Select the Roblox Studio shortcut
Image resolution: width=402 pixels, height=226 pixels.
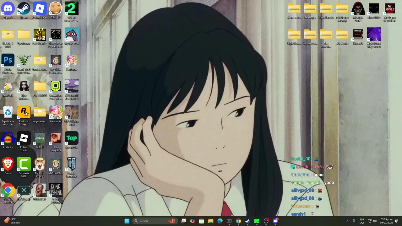point(24,142)
